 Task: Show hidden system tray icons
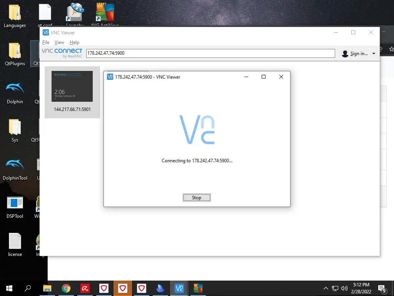pos(326,288)
